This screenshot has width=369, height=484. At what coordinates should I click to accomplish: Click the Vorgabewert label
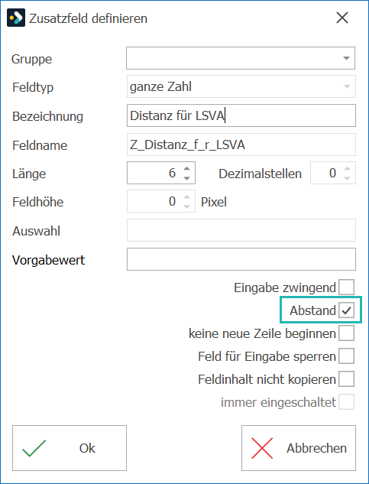click(48, 260)
